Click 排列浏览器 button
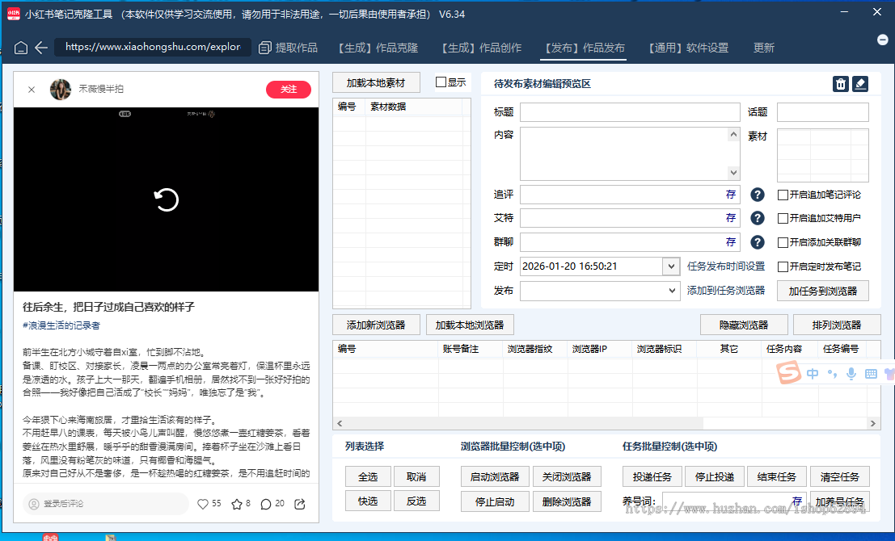This screenshot has height=541, width=895. tap(837, 325)
